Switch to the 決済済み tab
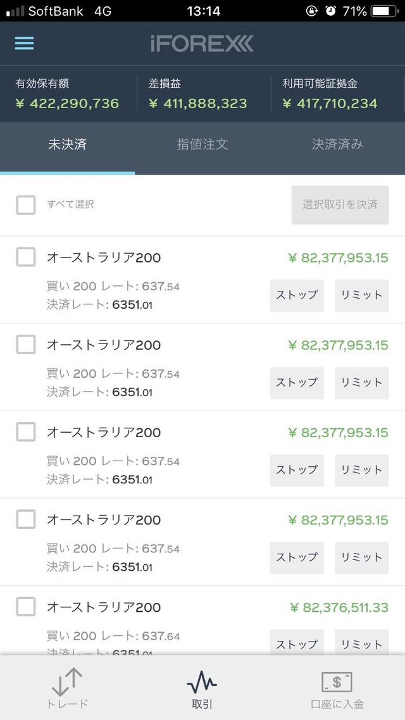 click(337, 144)
